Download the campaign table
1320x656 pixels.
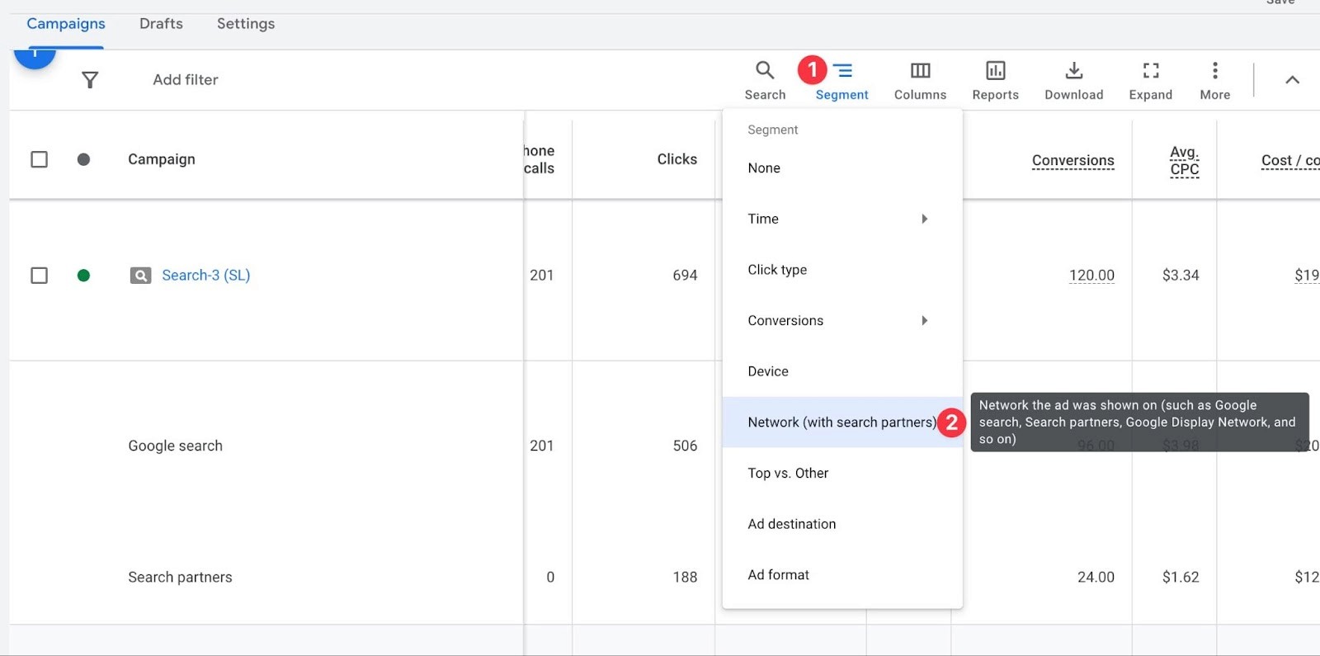pos(1073,81)
